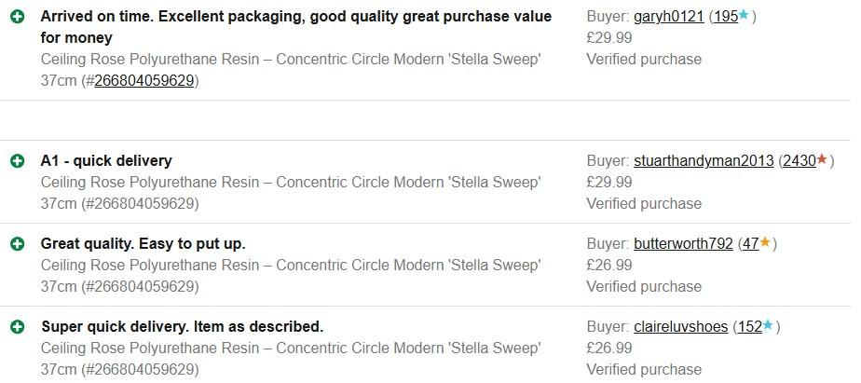Click the turquoise star next to garyh0121's score
The image size is (861, 383).
pos(744,17)
